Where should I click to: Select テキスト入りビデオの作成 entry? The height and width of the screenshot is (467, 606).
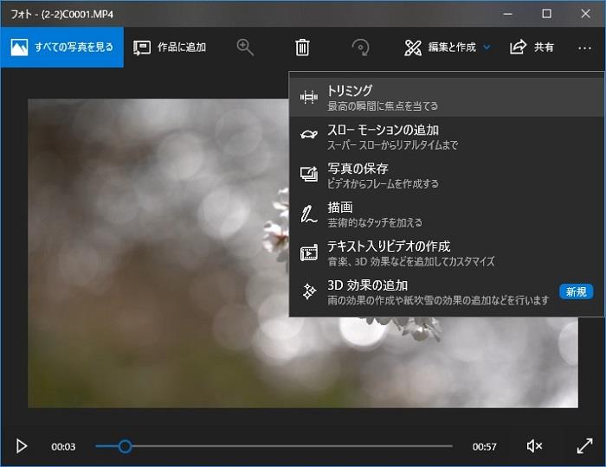(447, 253)
